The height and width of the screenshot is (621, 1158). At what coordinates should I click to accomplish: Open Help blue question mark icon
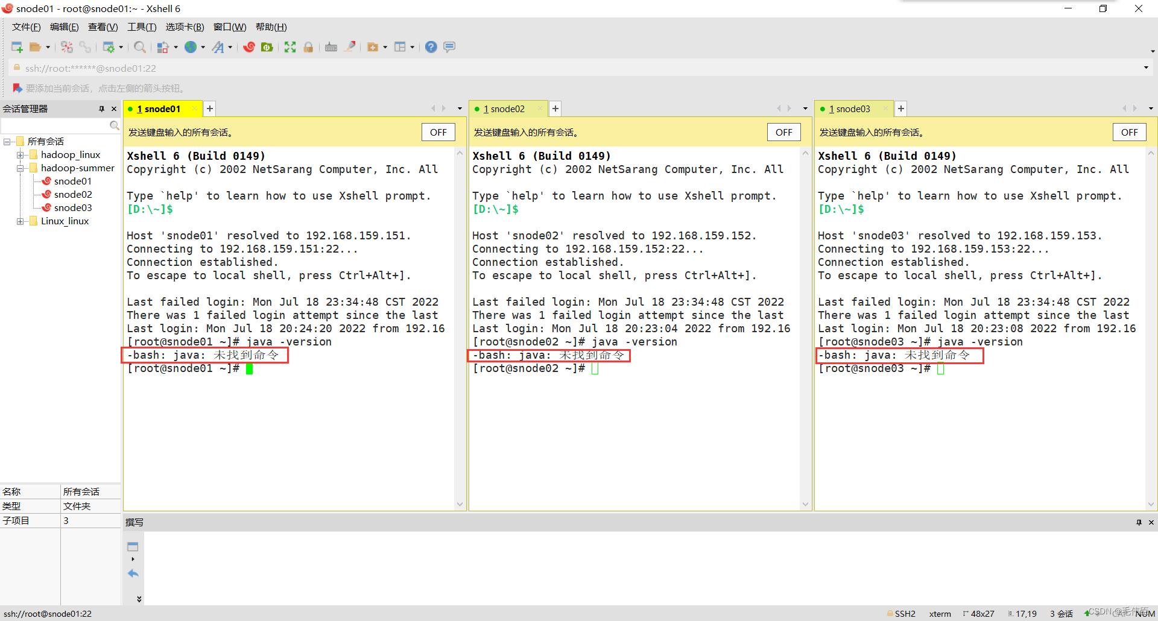click(431, 47)
